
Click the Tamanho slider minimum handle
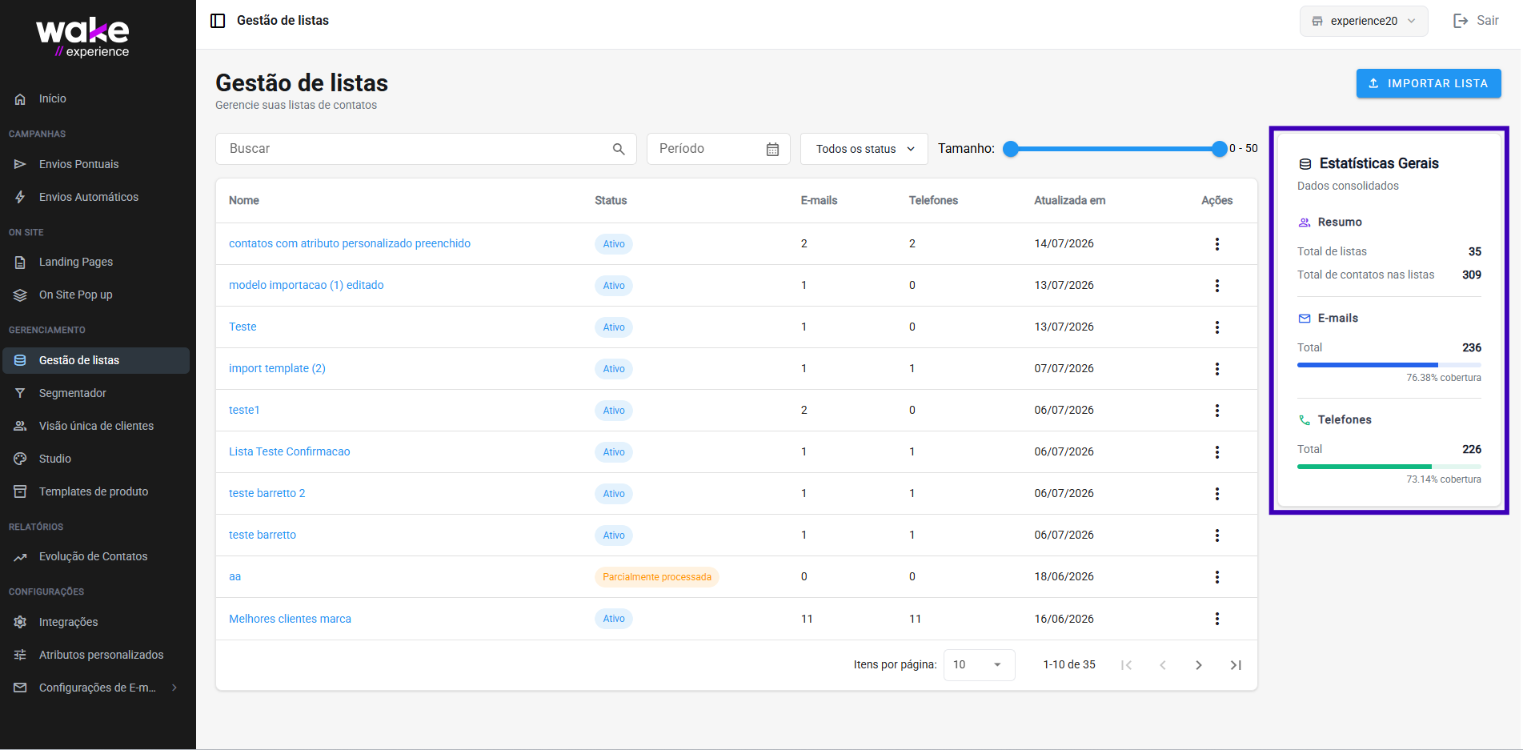(1011, 149)
